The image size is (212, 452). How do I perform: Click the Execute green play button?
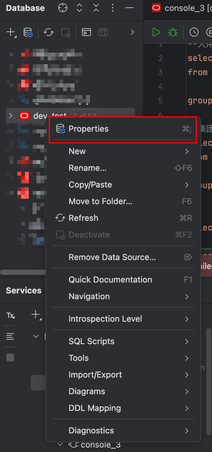click(156, 32)
